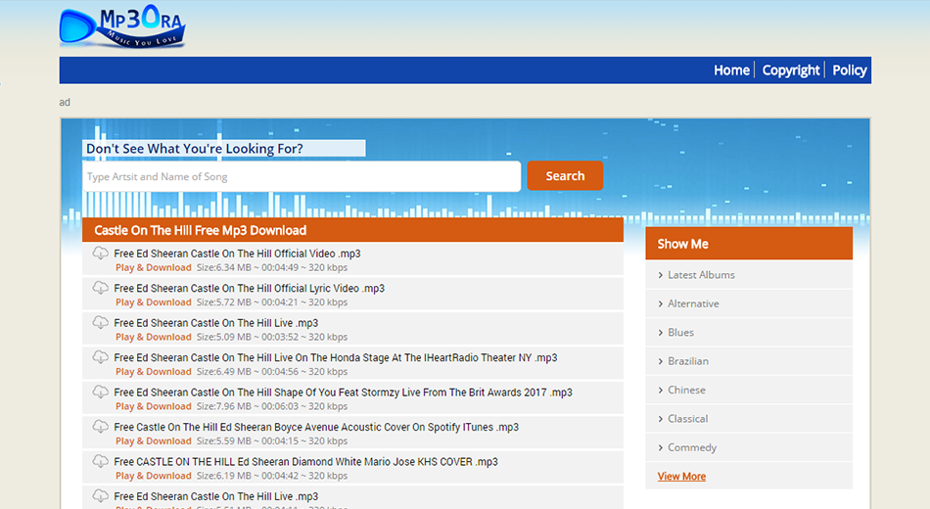The image size is (930, 509).
Task: Select Chinese genre in Show Me
Action: [687, 390]
